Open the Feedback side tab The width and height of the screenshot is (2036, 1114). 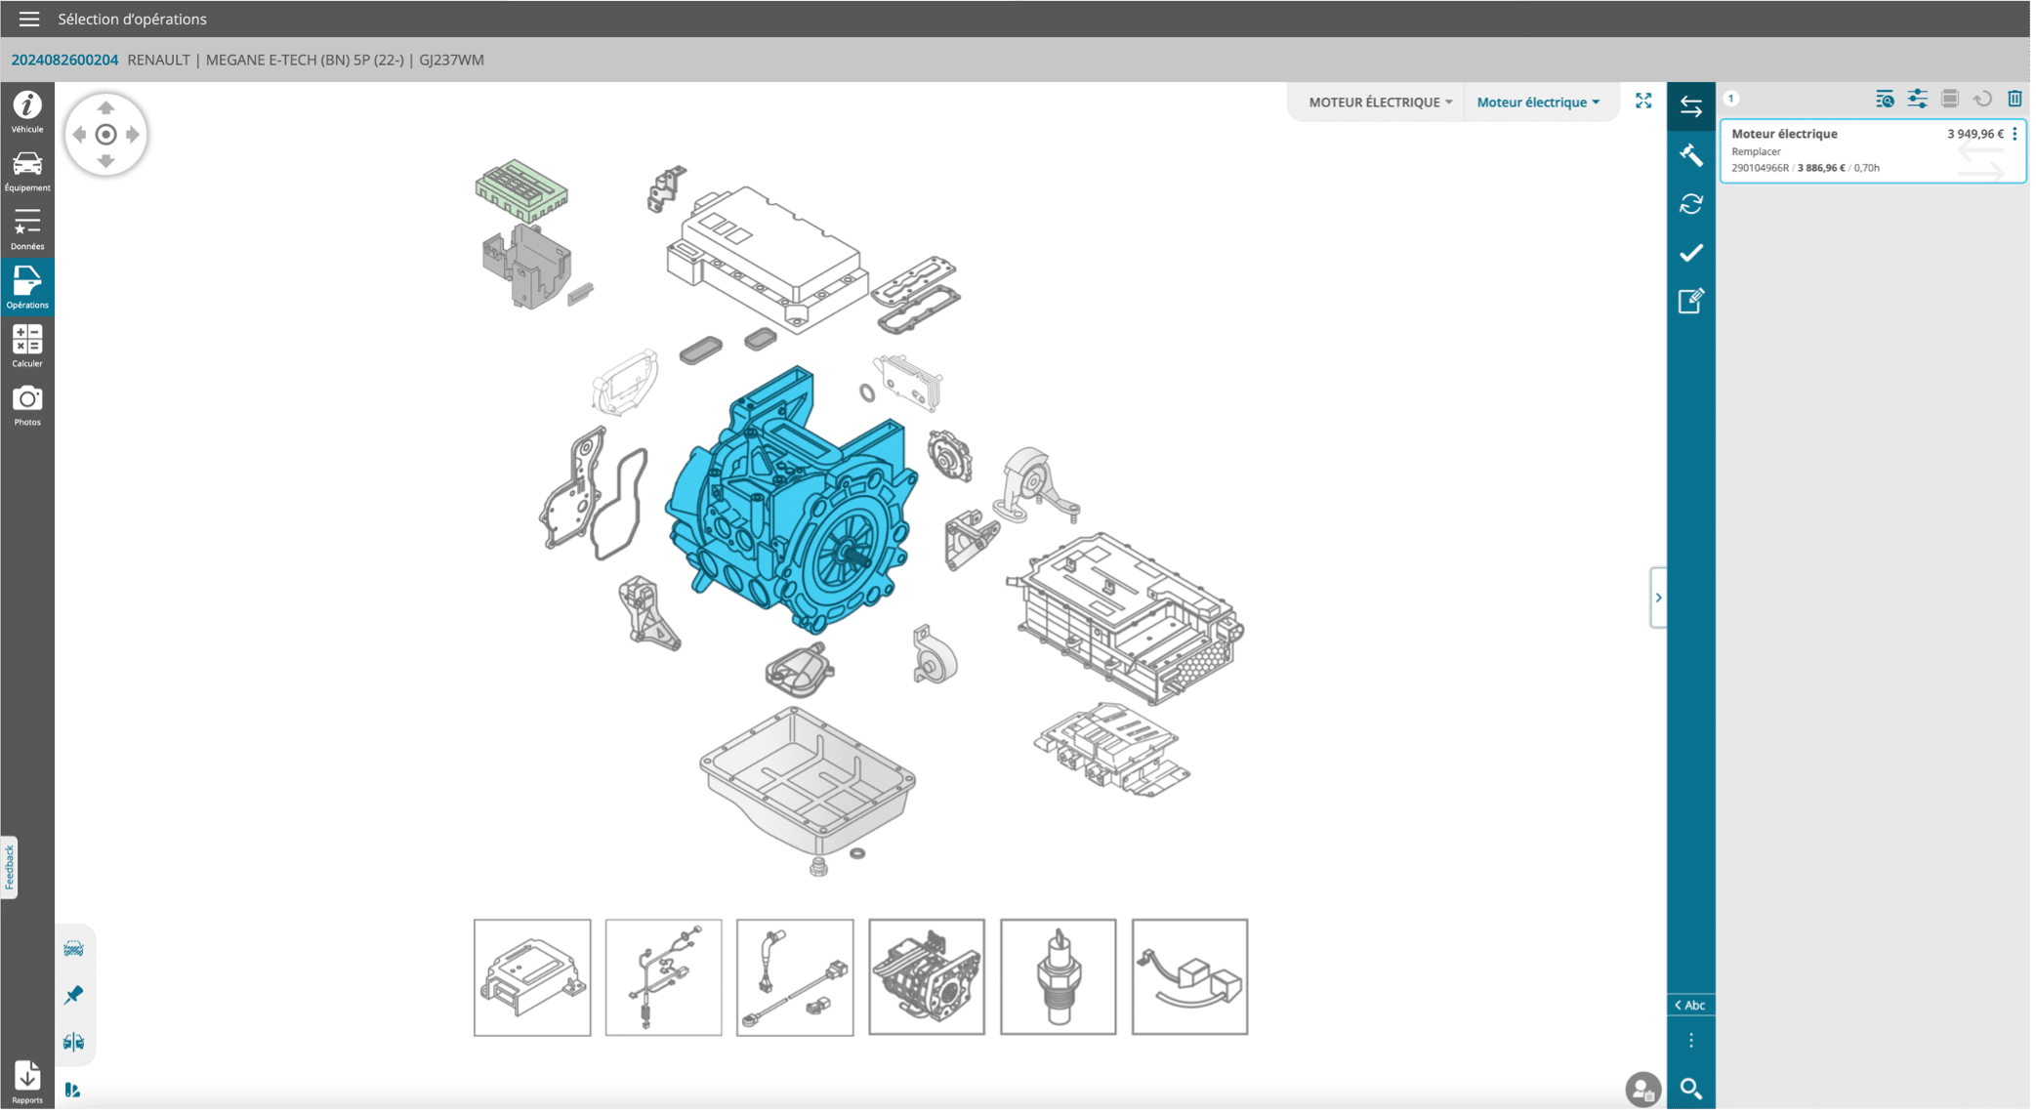pos(9,867)
